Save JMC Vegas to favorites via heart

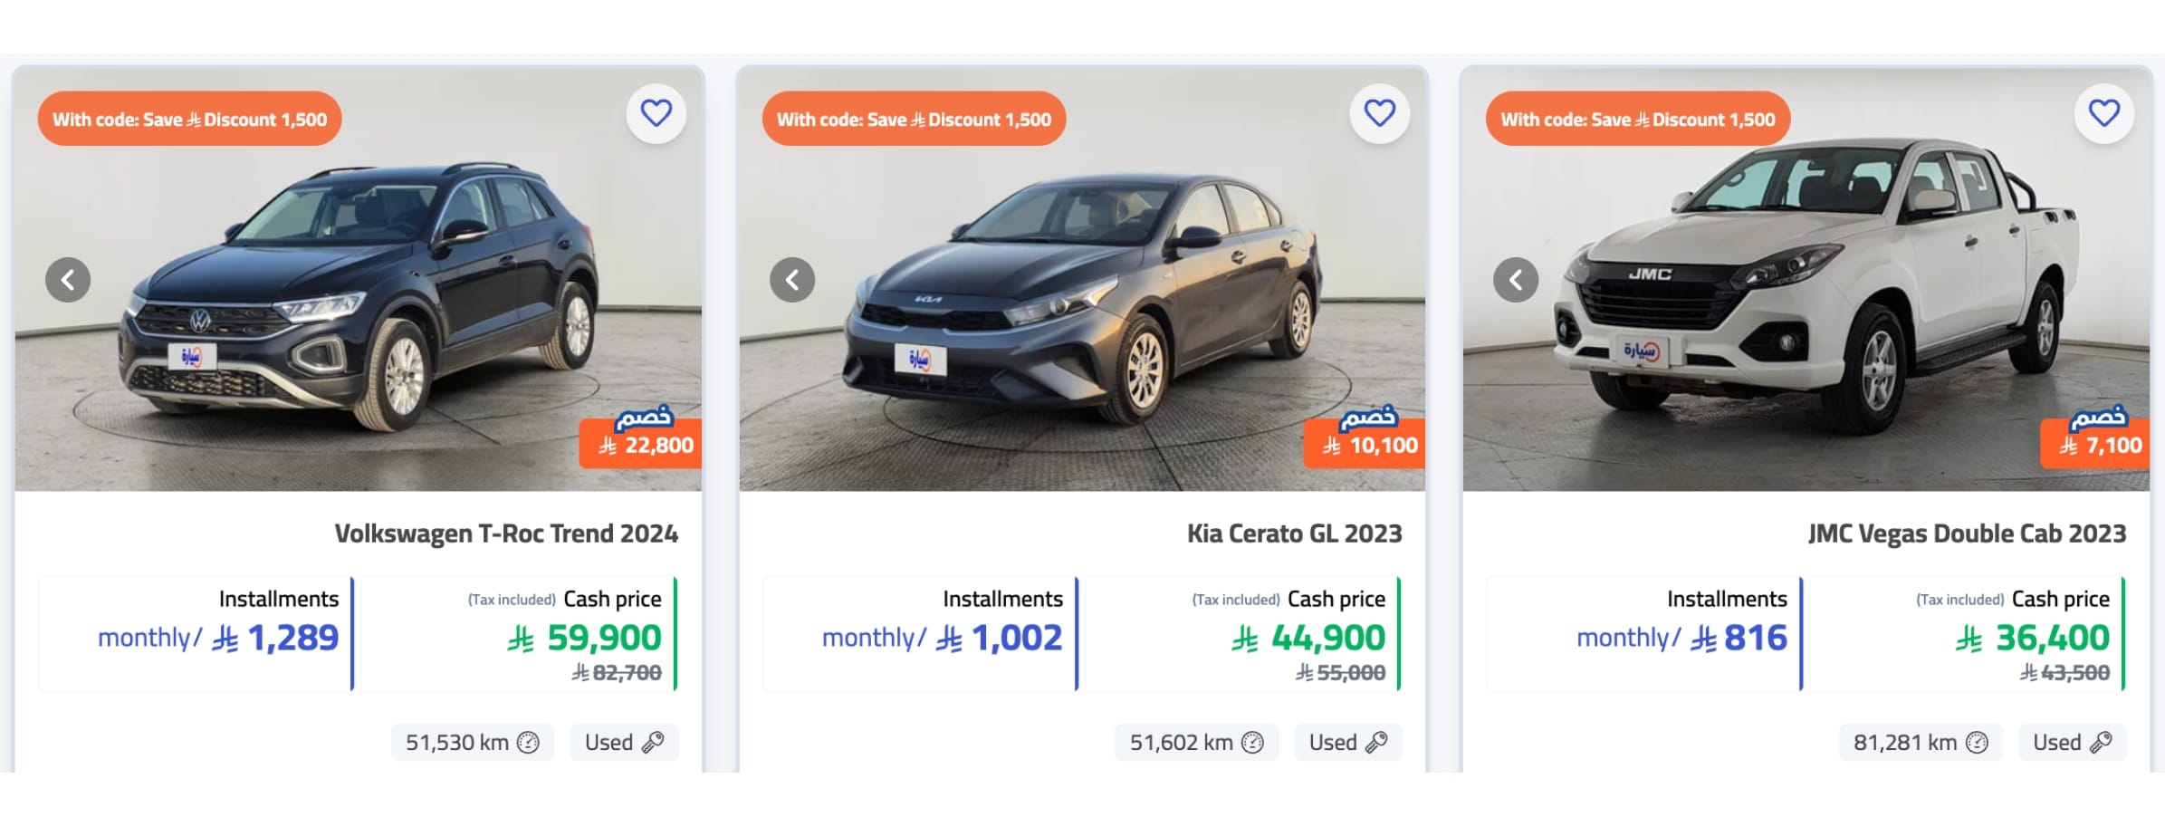(x=2103, y=113)
